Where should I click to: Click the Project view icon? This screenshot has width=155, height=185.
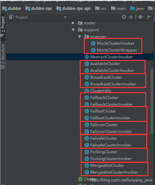tap(12, 17)
